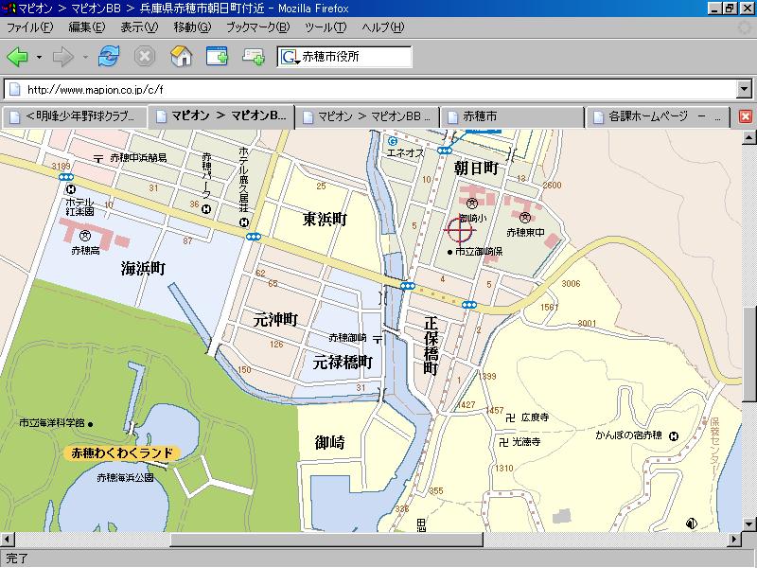Click the 御崎 district label
Viewport: 757px width, 568px height.
click(330, 442)
